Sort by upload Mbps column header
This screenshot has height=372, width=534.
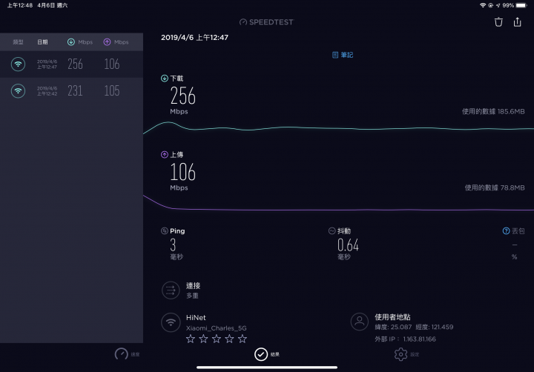[116, 41]
